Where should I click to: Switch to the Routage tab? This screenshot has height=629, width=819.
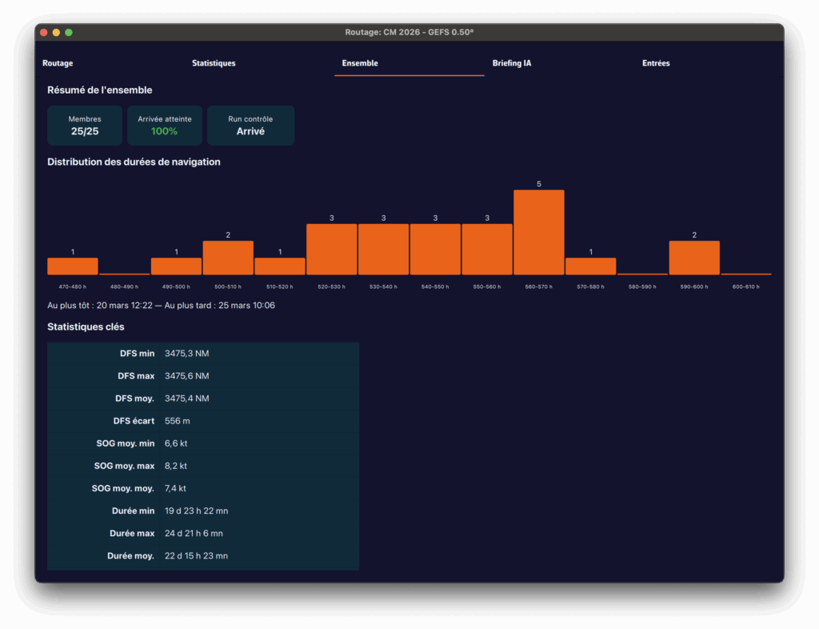click(58, 63)
